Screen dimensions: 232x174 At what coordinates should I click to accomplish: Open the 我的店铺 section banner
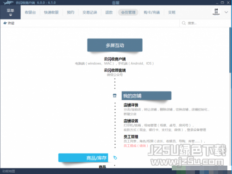146,96
